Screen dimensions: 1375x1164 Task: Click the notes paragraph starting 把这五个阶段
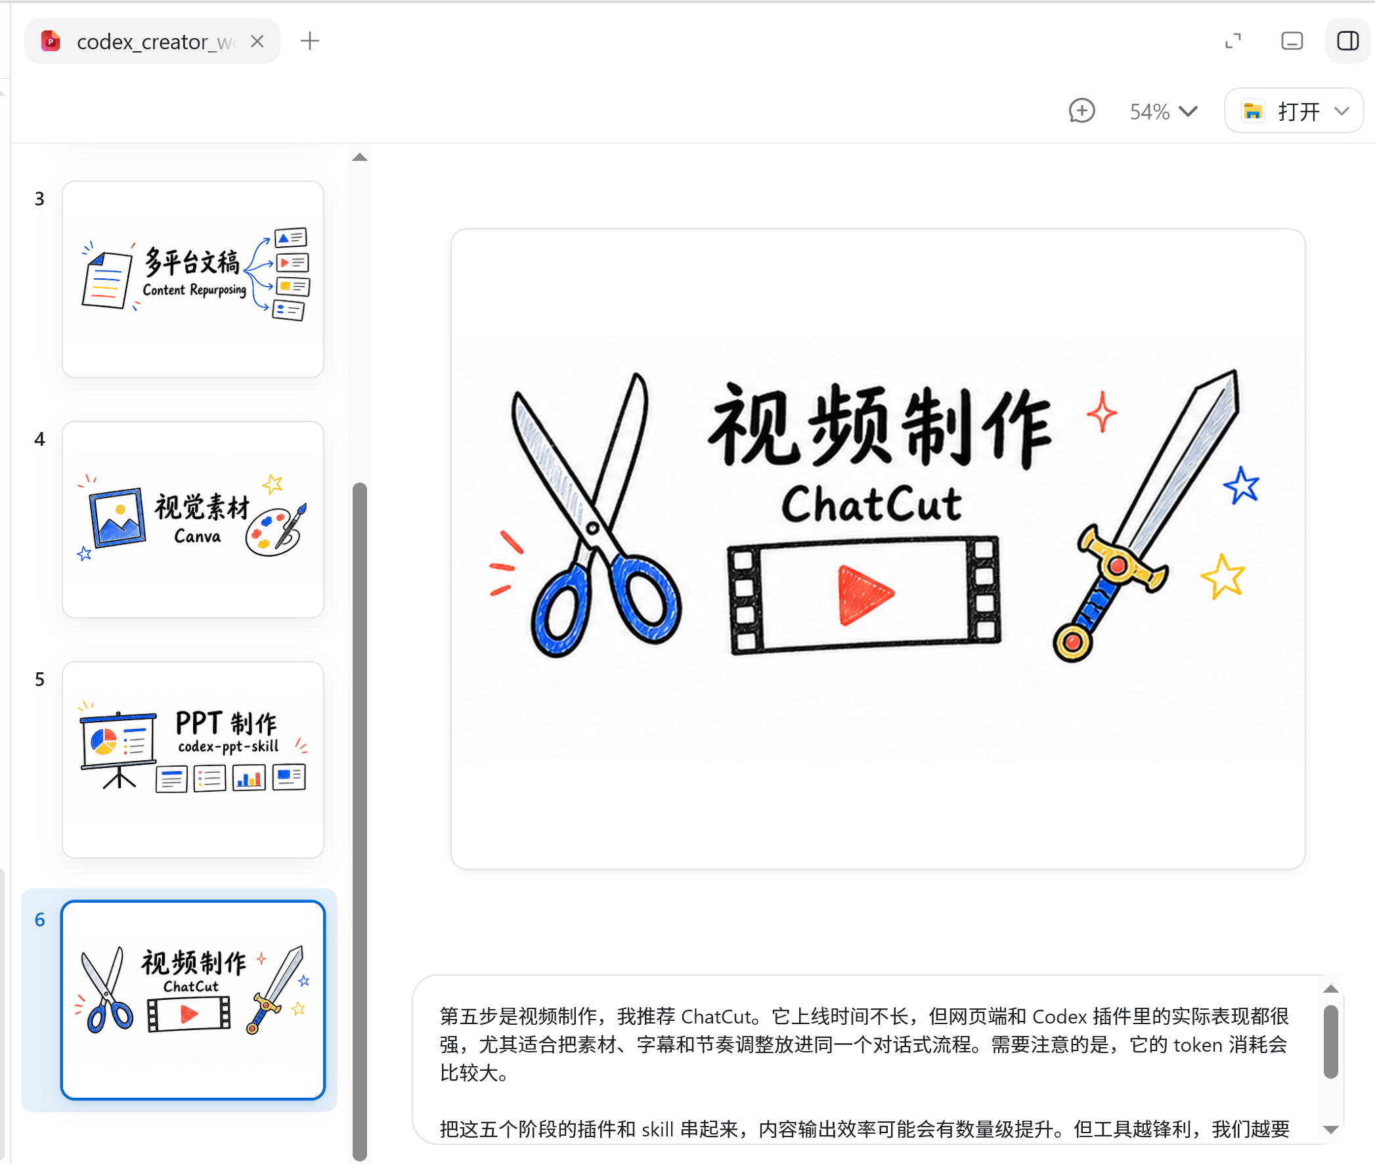tap(864, 1129)
